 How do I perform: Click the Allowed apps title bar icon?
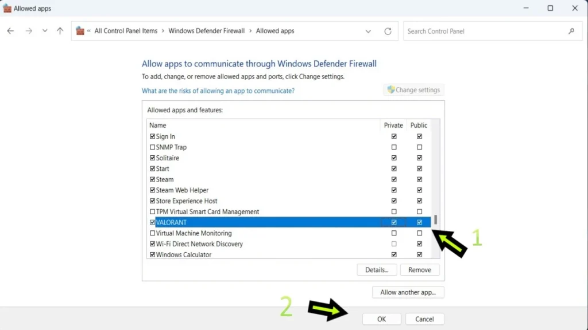coord(7,8)
